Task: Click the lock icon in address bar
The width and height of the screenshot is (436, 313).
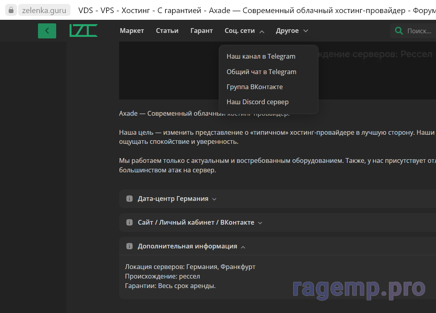Action: (11, 10)
